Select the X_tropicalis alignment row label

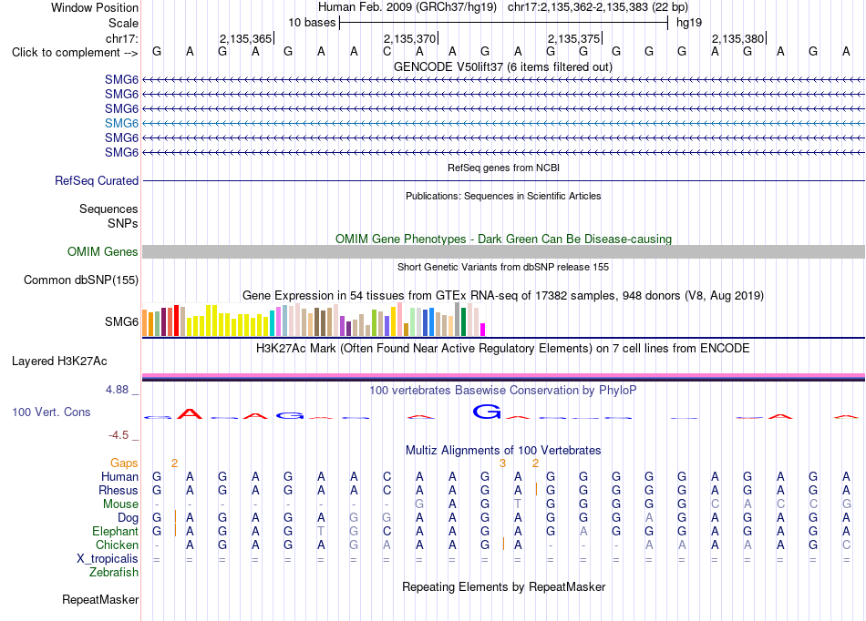click(108, 559)
